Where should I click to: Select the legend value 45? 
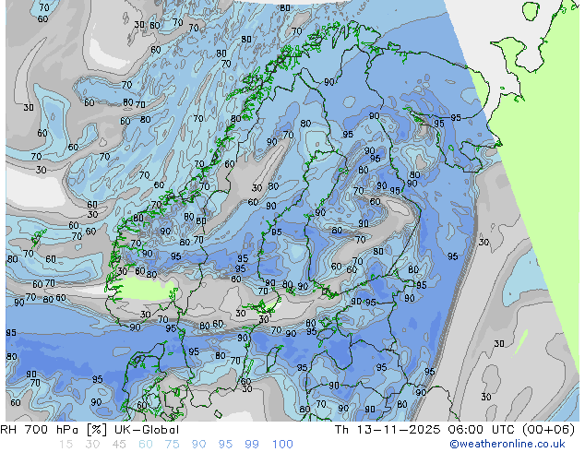(119, 445)
